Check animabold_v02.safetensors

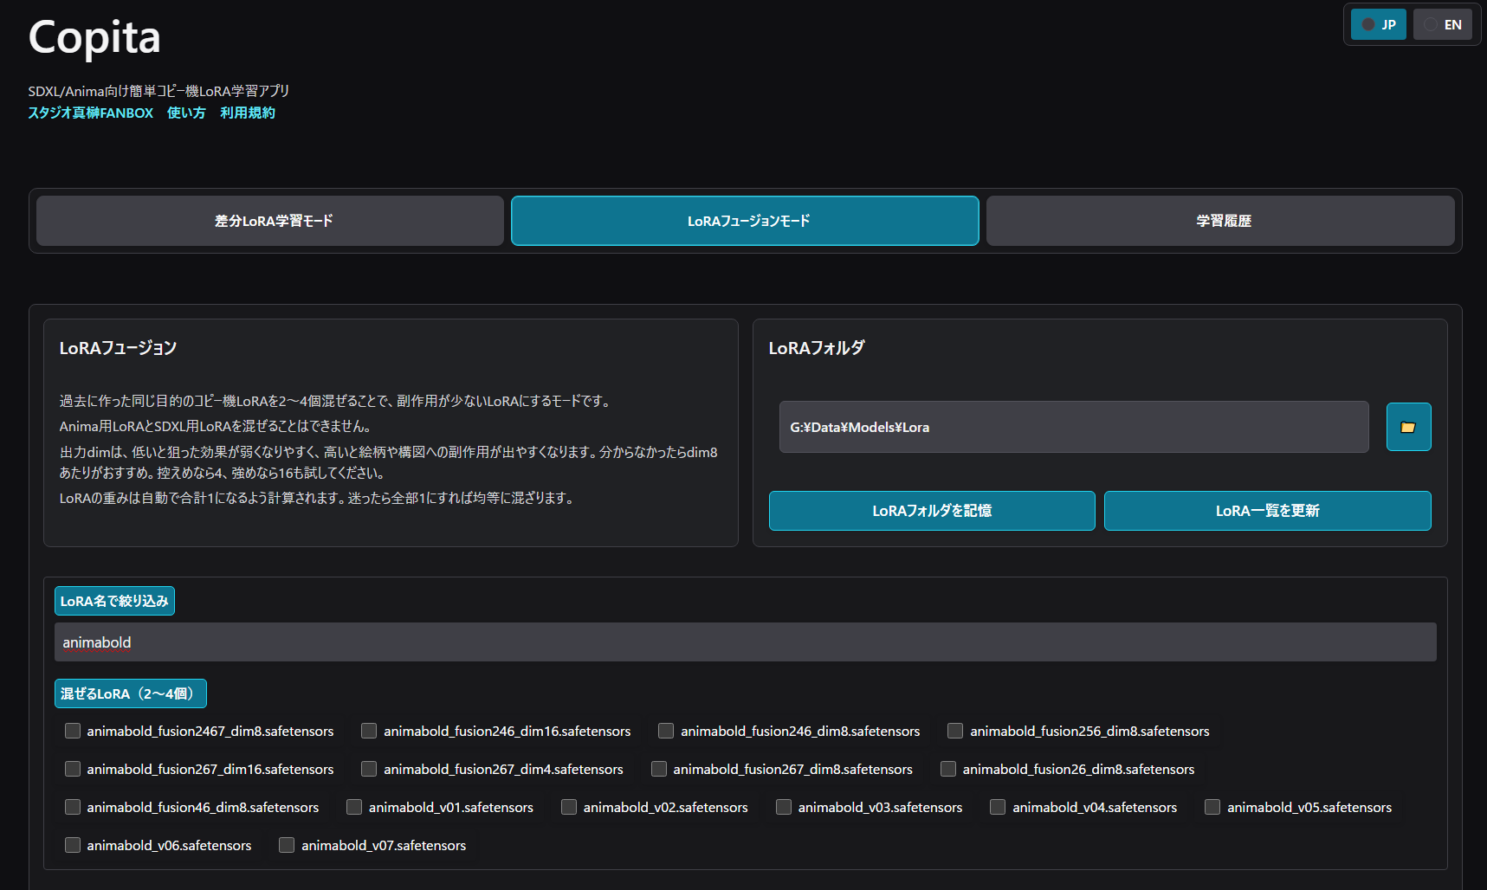pos(569,807)
